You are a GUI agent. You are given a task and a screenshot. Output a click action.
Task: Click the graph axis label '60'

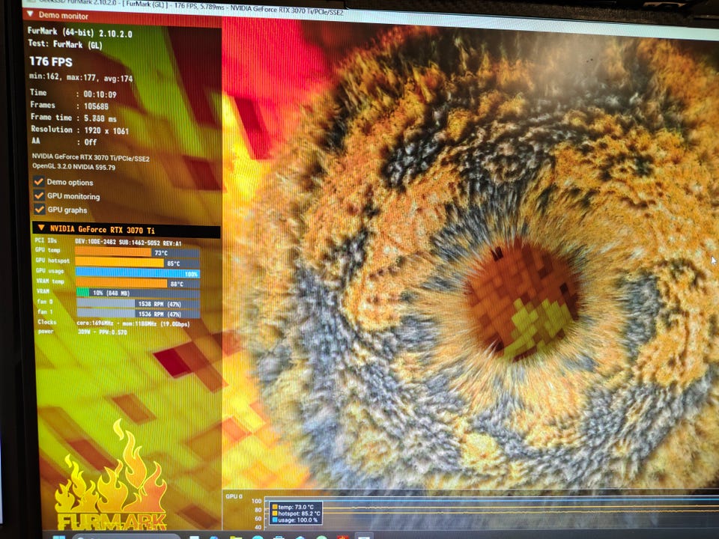pos(258,519)
